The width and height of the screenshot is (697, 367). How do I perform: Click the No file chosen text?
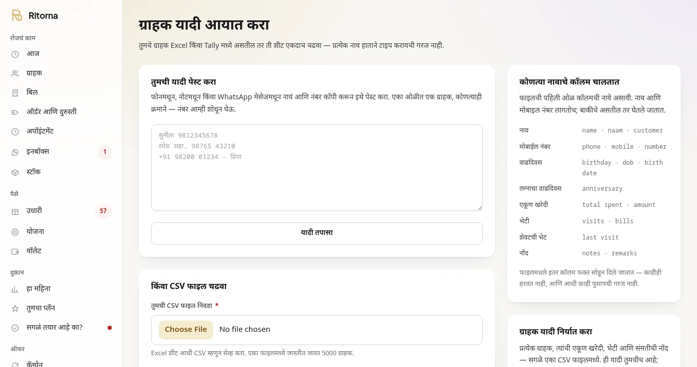click(245, 329)
